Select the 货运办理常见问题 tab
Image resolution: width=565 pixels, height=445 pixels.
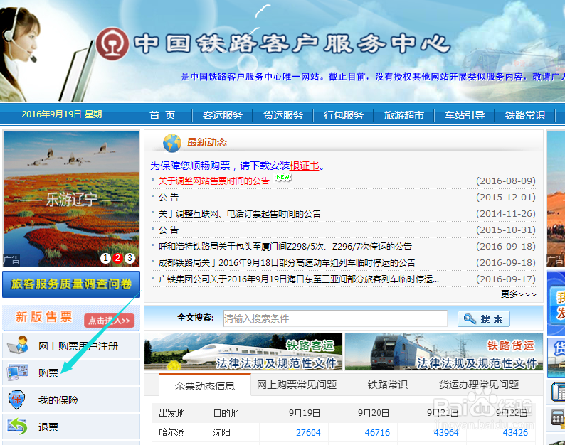pos(479,385)
